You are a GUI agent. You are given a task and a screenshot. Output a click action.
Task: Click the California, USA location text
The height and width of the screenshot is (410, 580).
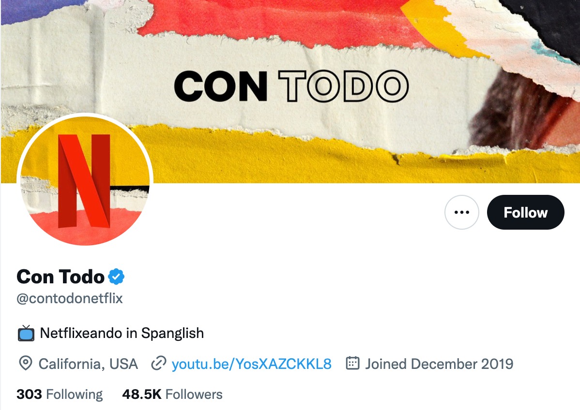[x=88, y=364]
